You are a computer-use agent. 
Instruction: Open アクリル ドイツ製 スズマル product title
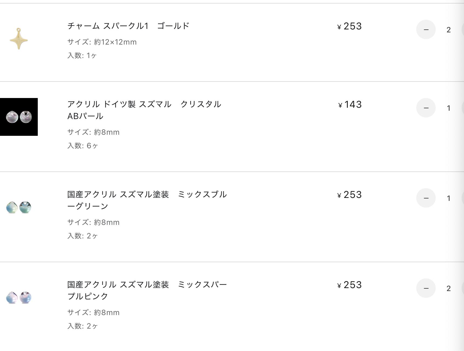144,110
